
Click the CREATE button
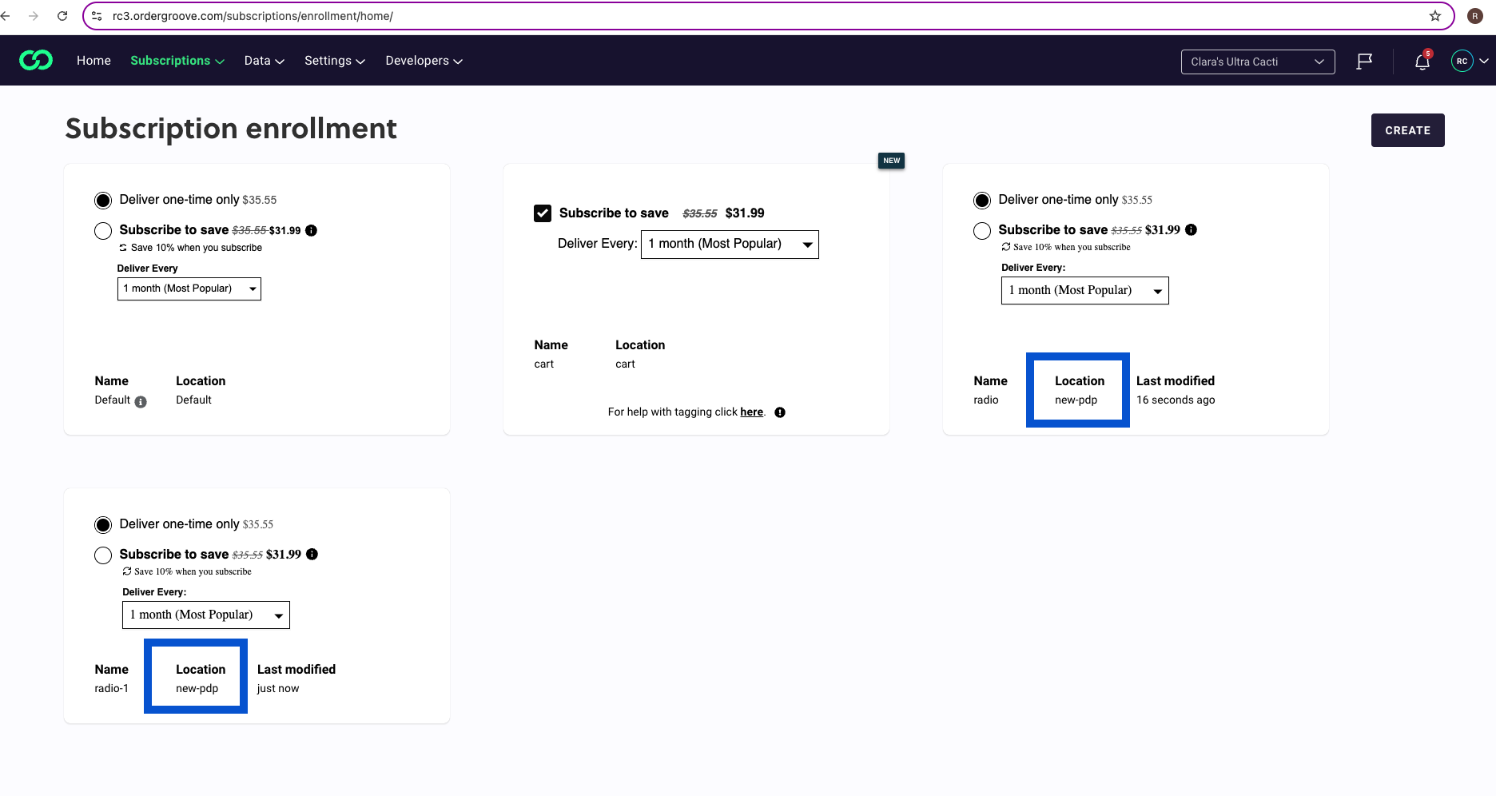(x=1407, y=130)
